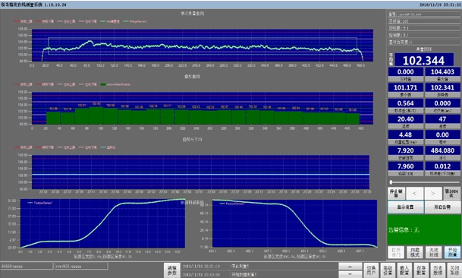Open 显示设置 display settings
462x278 pixels.
coord(405,207)
